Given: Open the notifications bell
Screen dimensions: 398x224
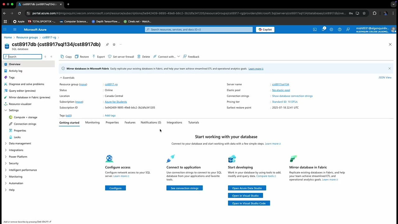Looking at the screenshot, I should coord(323,30).
